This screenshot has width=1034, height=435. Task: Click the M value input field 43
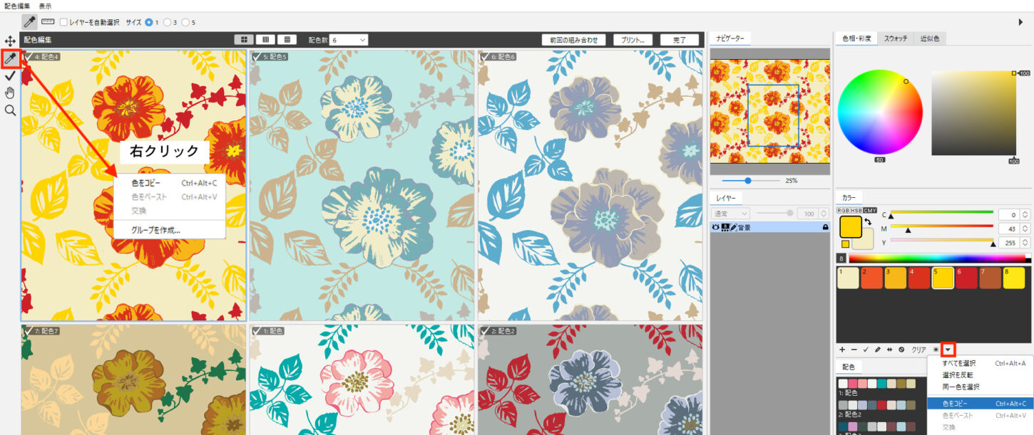pos(1008,229)
